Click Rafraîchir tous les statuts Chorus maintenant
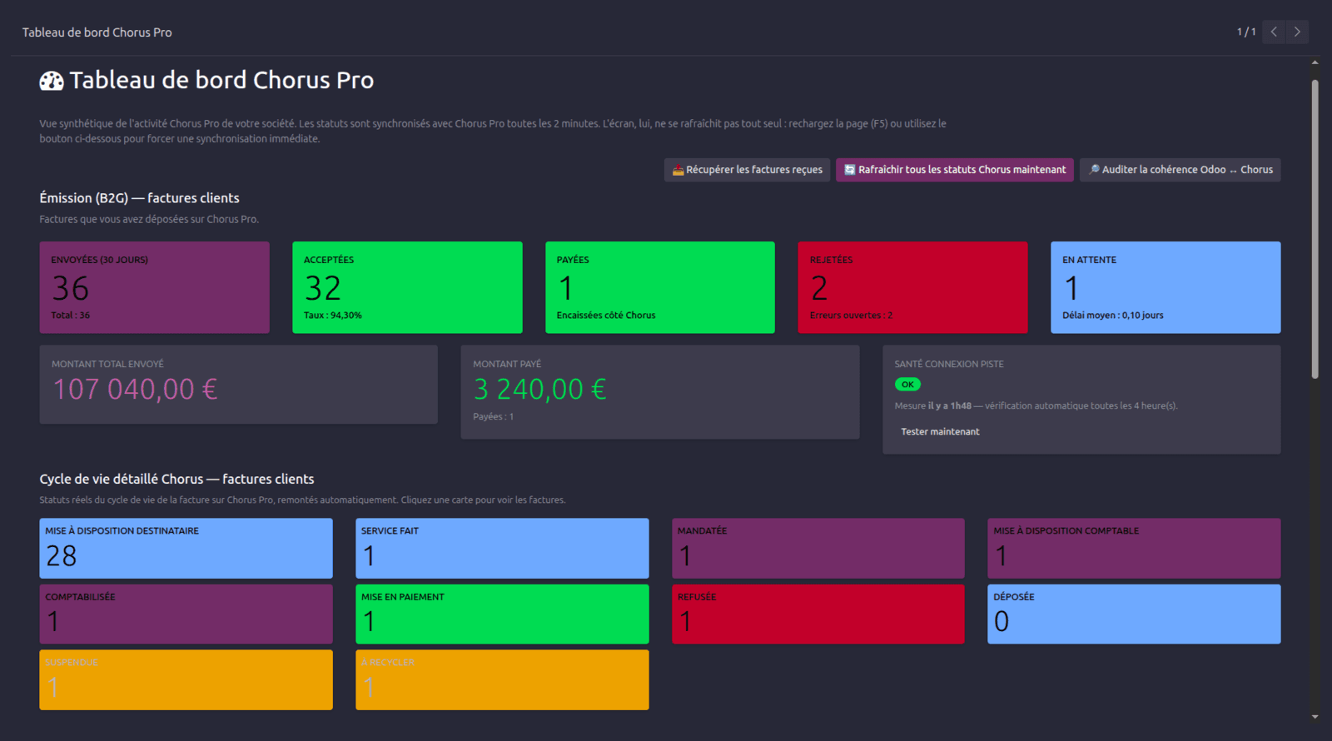Image resolution: width=1332 pixels, height=741 pixels. point(955,170)
